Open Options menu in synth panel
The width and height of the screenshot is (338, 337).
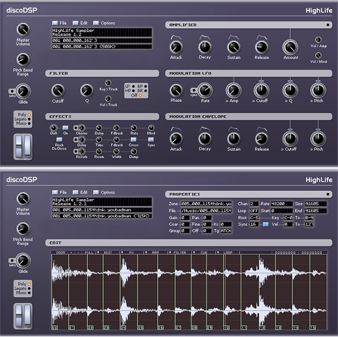click(x=104, y=23)
